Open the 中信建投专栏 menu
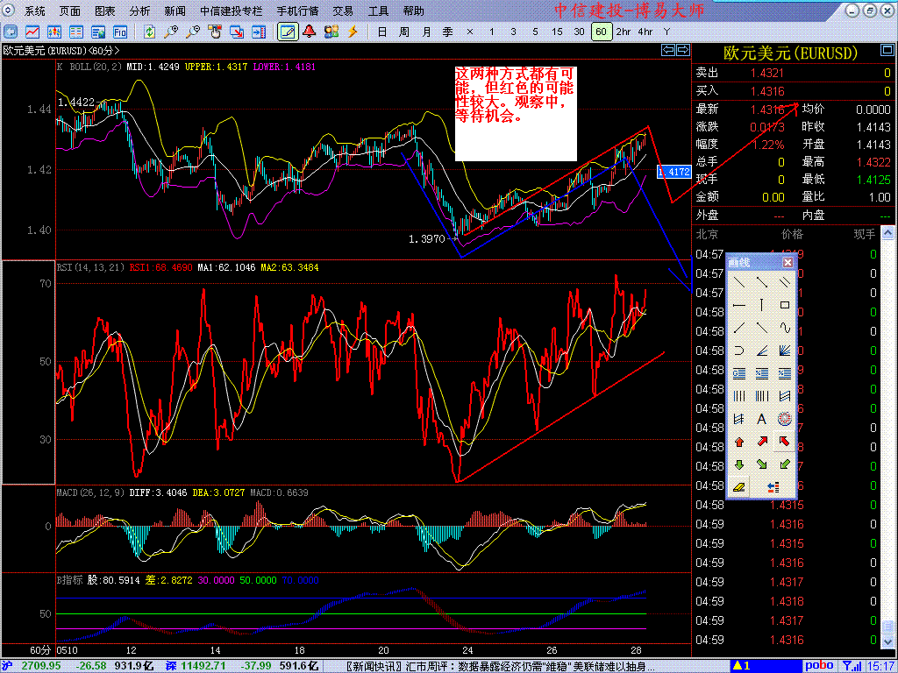898x673 pixels. click(232, 11)
